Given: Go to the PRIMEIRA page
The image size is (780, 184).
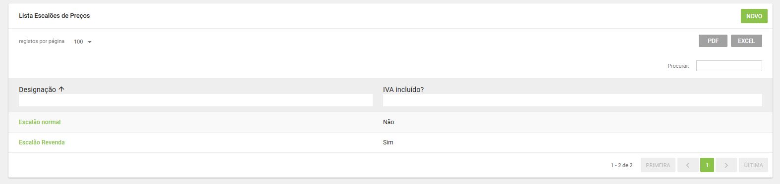Looking at the screenshot, I should [x=658, y=165].
